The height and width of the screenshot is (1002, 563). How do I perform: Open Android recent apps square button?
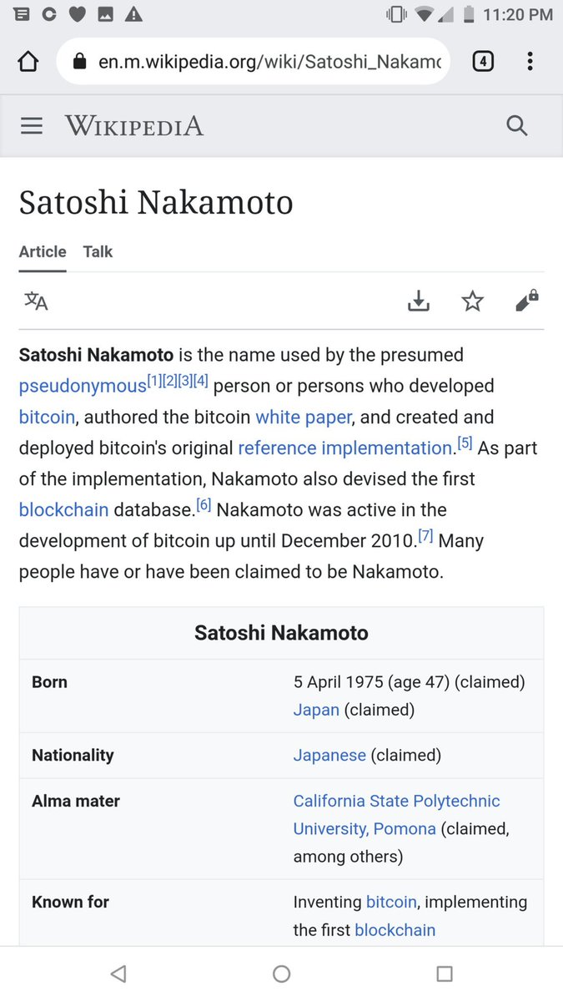445,974
